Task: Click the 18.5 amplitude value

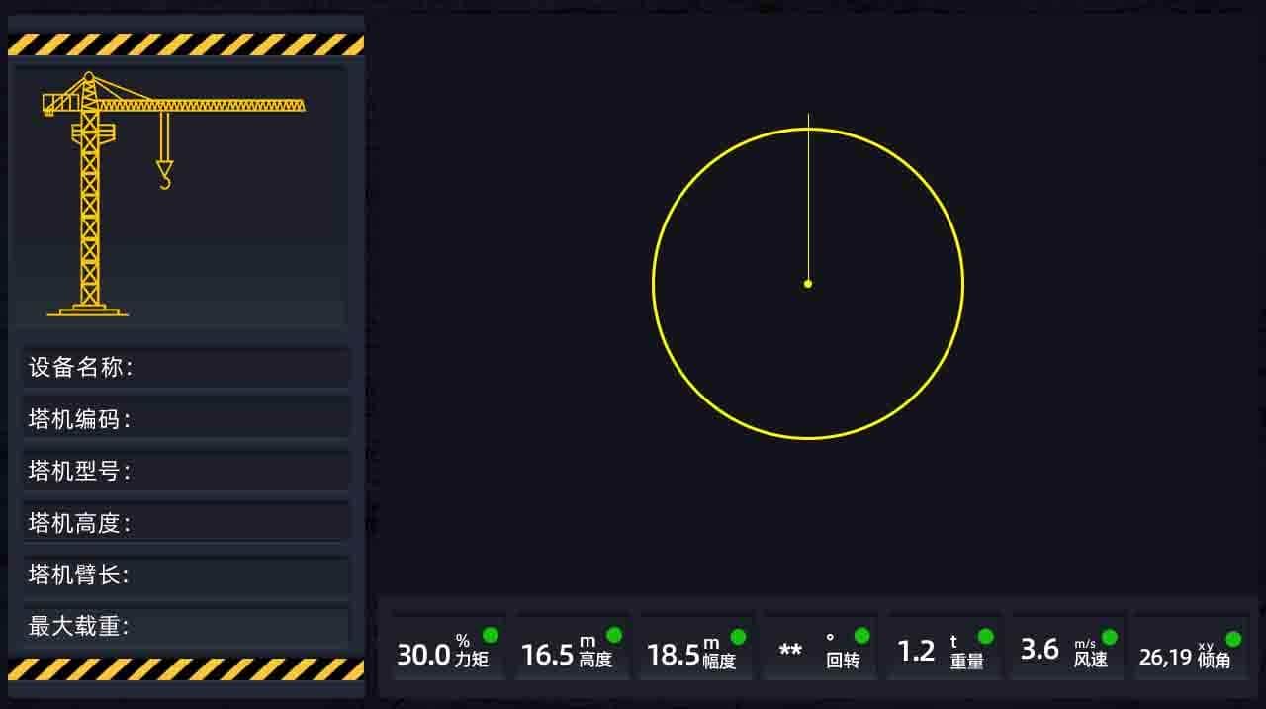Action: point(673,655)
